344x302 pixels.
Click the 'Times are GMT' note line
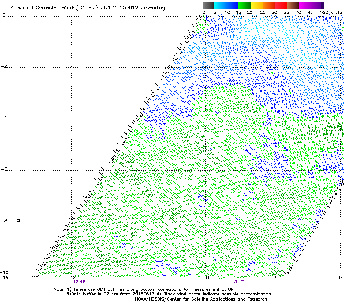pyautogui.click(x=144, y=289)
